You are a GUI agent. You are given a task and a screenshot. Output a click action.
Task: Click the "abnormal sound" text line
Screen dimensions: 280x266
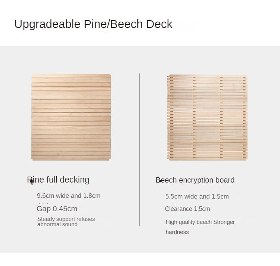click(x=57, y=224)
